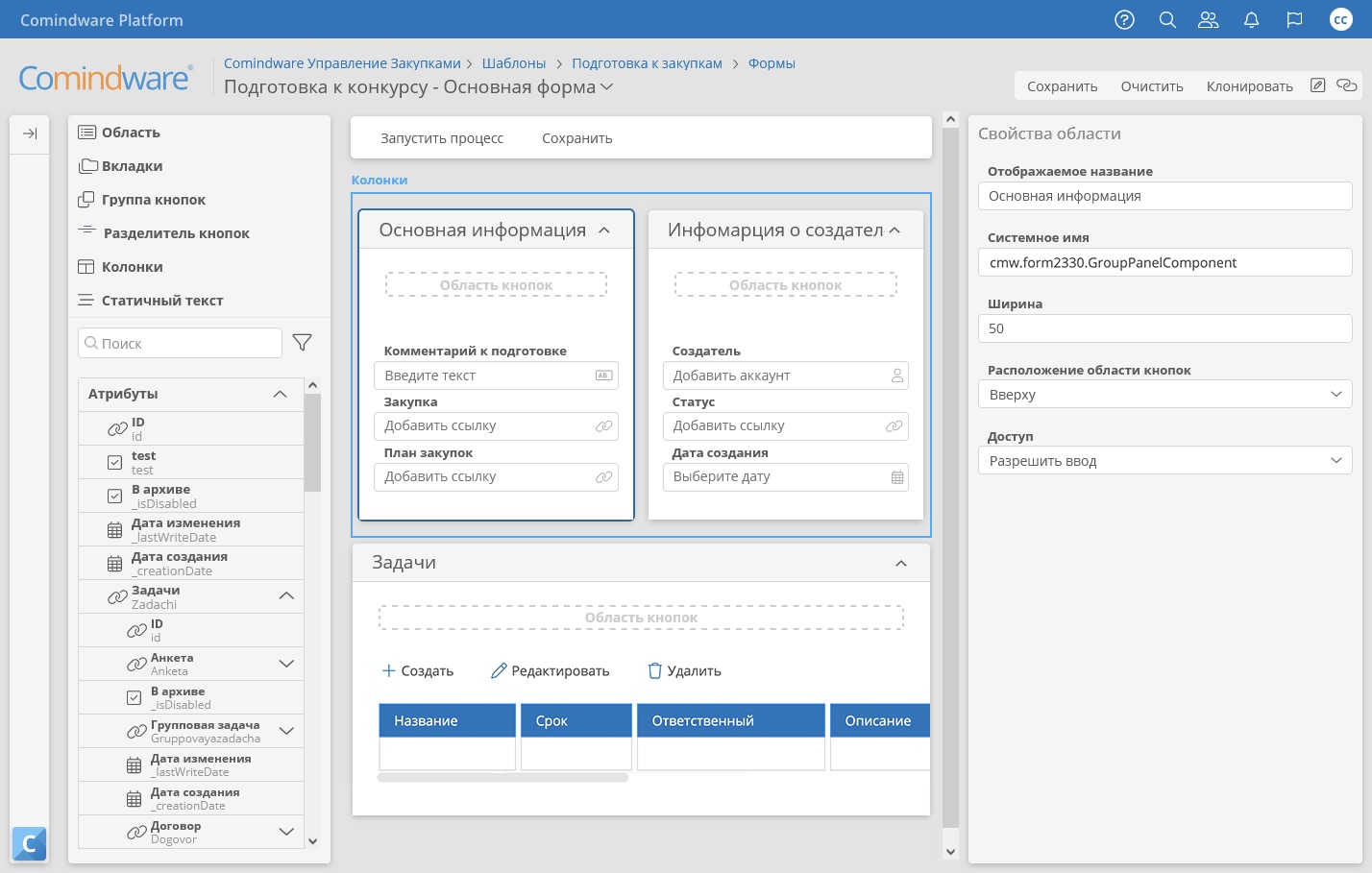
Task: Select Вкладки element in the palette
Action: click(x=132, y=166)
